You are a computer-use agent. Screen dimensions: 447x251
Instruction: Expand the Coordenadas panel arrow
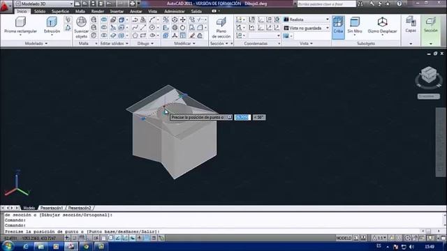click(x=279, y=43)
